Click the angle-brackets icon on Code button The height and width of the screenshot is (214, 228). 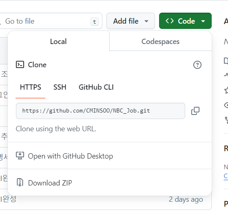coord(170,21)
